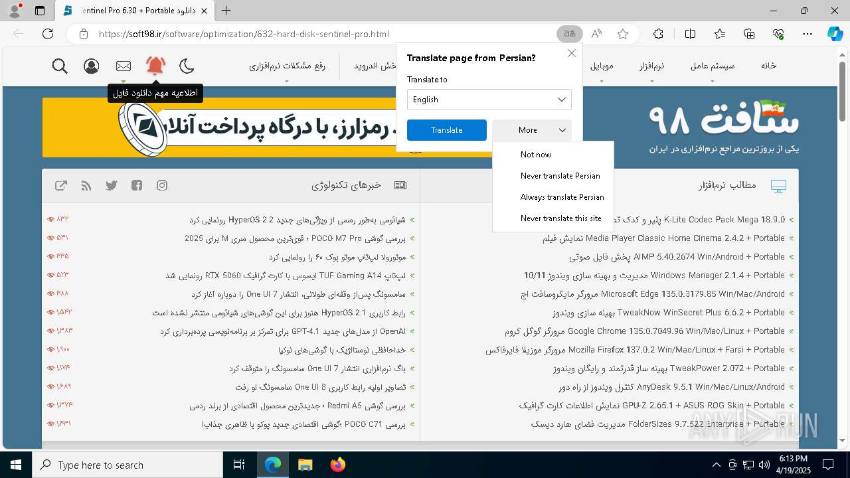Viewport: 850px width, 478px height.
Task: Click the Windows Start button
Action: pos(16,465)
